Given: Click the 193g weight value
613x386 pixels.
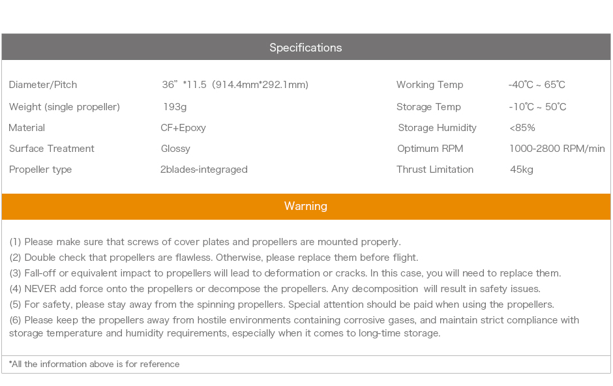Looking at the screenshot, I should pyautogui.click(x=175, y=107).
